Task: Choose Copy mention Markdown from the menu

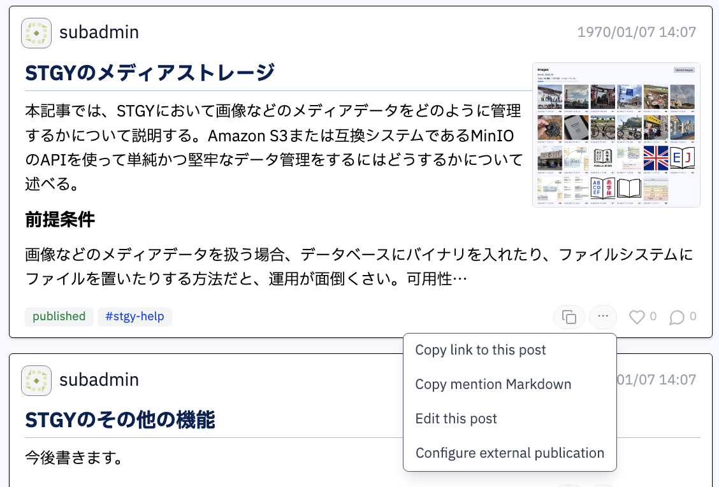Action: click(x=493, y=385)
